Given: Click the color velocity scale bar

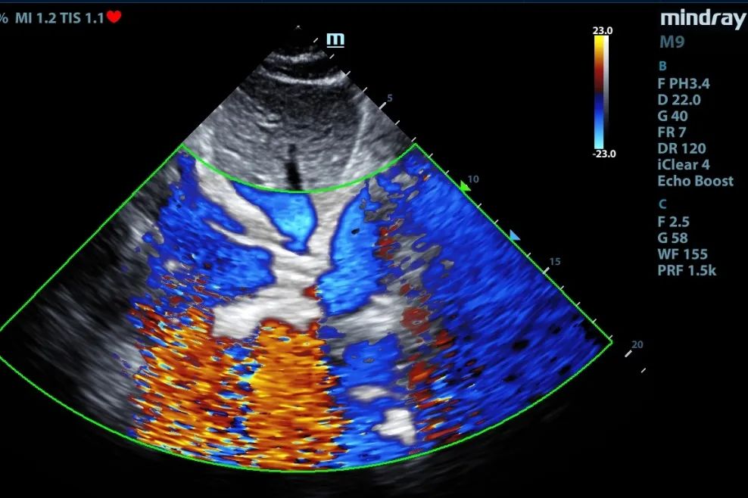Looking at the screenshot, I should pyautogui.click(x=600, y=91).
